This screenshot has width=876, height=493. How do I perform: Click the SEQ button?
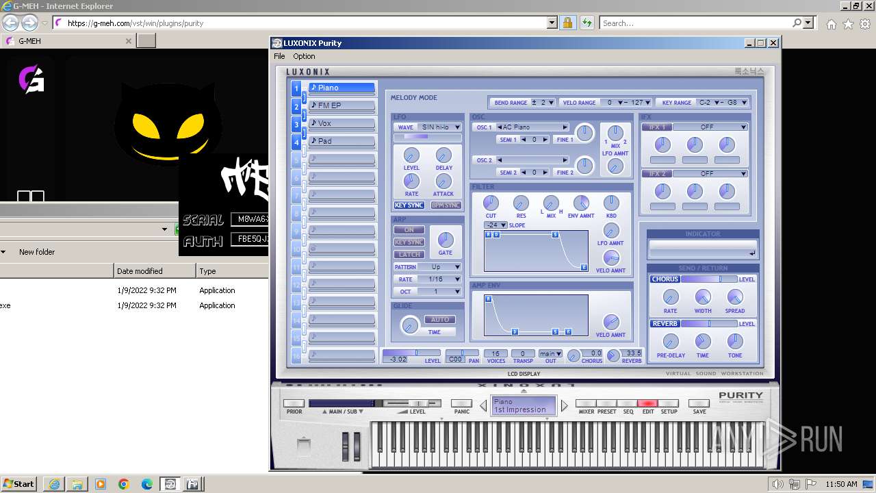tap(627, 403)
